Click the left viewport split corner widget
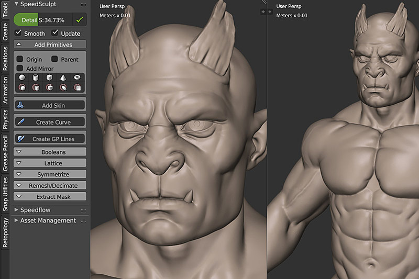The height and width of the screenshot is (279, 419). coord(264,2)
